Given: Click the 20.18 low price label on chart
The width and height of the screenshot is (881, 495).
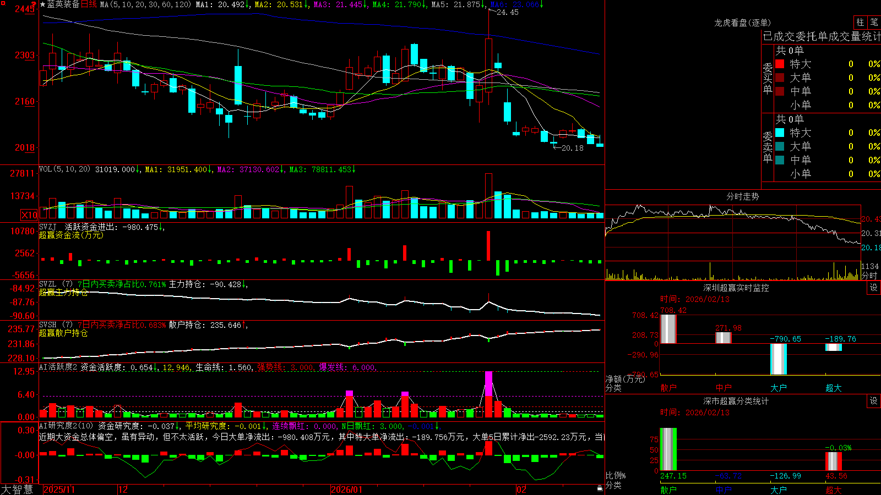Looking at the screenshot, I should [572, 148].
